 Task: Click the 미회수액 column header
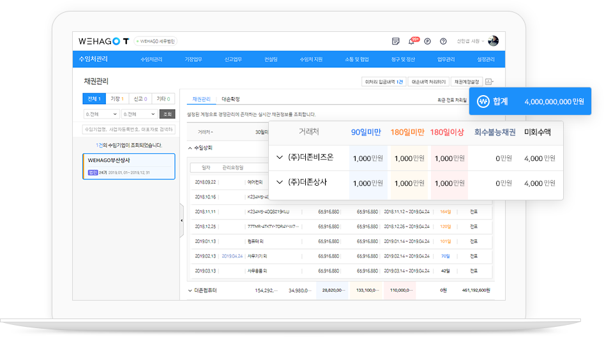(x=538, y=132)
